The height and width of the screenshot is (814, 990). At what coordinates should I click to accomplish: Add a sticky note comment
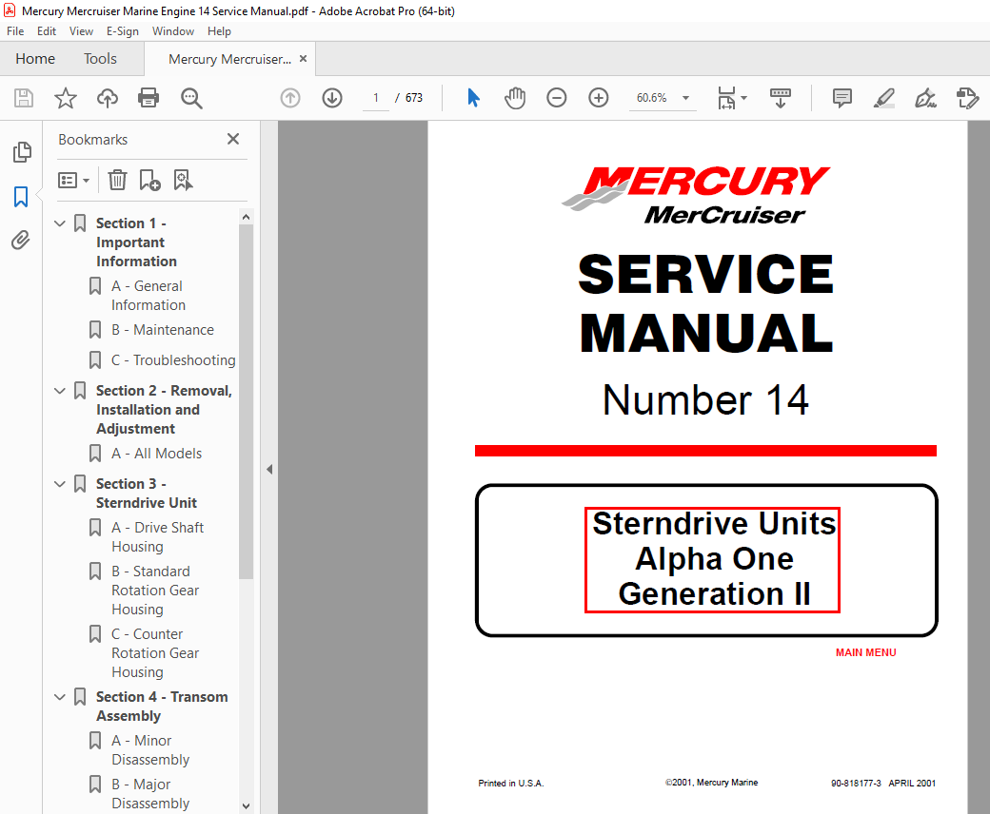[842, 98]
